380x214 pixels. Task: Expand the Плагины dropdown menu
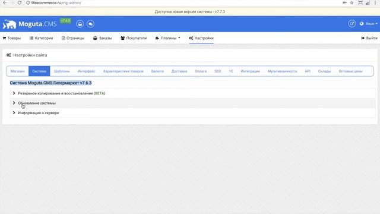point(167,38)
